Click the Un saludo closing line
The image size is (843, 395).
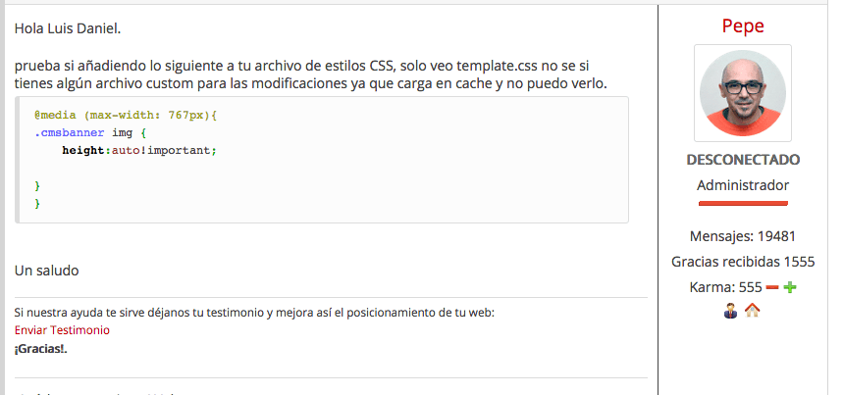coord(47,271)
